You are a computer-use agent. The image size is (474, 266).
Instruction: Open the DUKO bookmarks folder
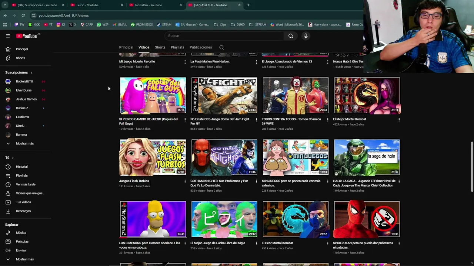tap(238, 25)
